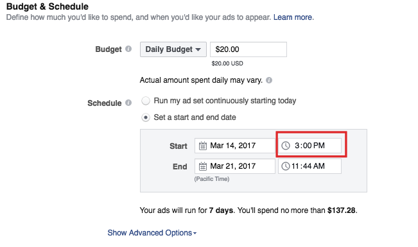Open the calendar icon in End date
The height and width of the screenshot is (247, 418).
point(203,166)
